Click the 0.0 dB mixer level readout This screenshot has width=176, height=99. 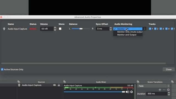130,86
